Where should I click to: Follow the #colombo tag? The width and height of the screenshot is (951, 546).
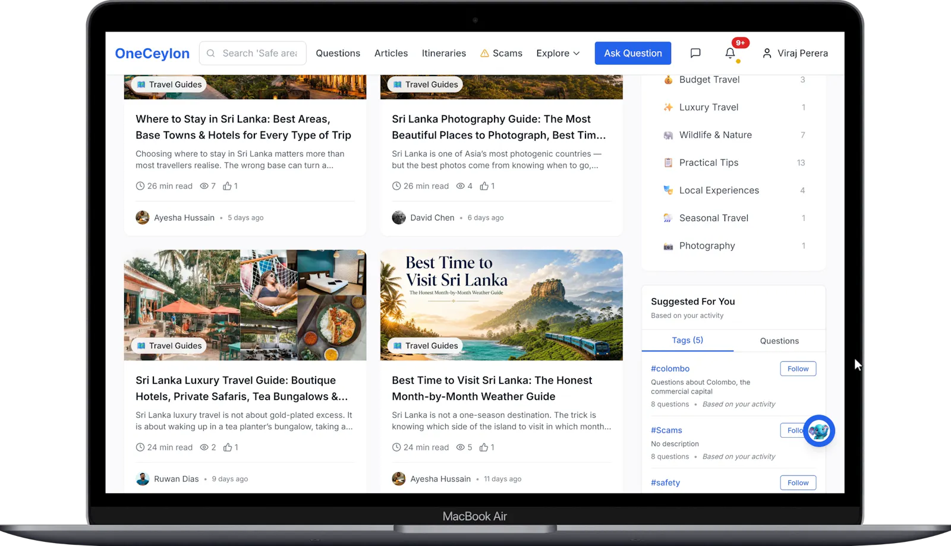click(798, 369)
